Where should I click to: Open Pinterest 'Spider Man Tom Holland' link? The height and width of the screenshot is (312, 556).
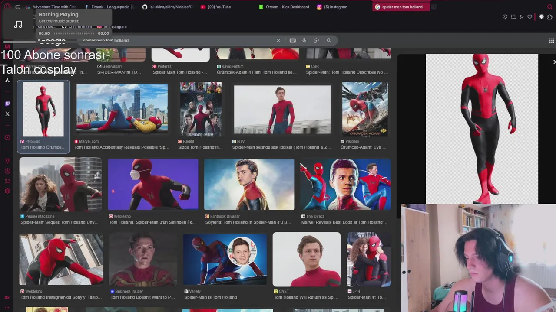[x=180, y=72]
